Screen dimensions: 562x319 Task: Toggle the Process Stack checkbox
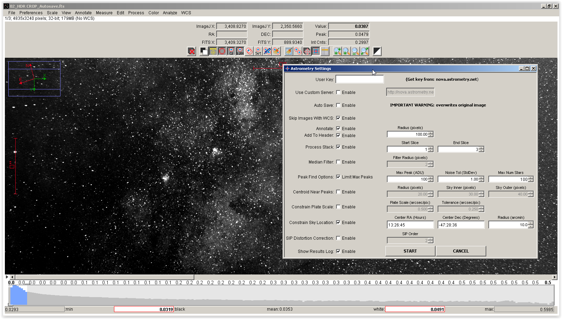338,147
